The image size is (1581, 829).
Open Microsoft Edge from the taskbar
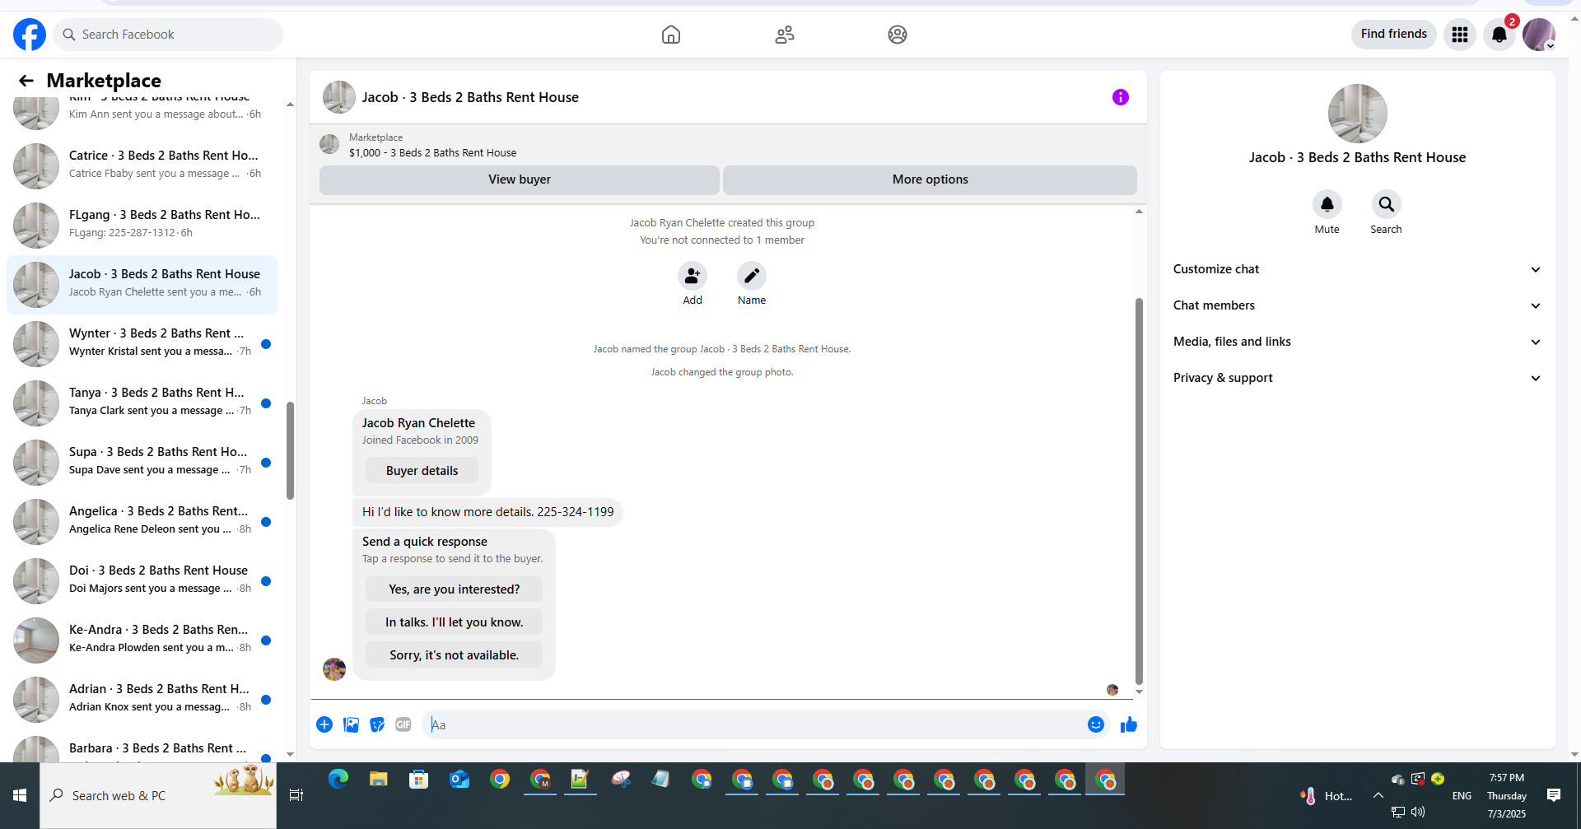(x=338, y=779)
